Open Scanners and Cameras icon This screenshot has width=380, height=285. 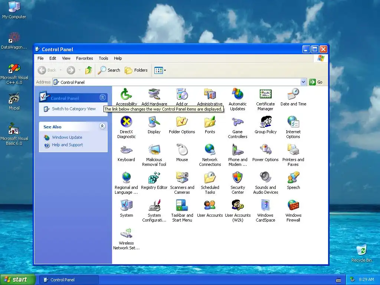click(182, 177)
